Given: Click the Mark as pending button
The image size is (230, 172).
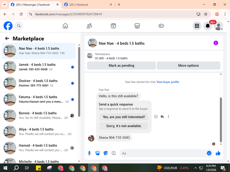Looking at the screenshot, I should (x=121, y=66).
